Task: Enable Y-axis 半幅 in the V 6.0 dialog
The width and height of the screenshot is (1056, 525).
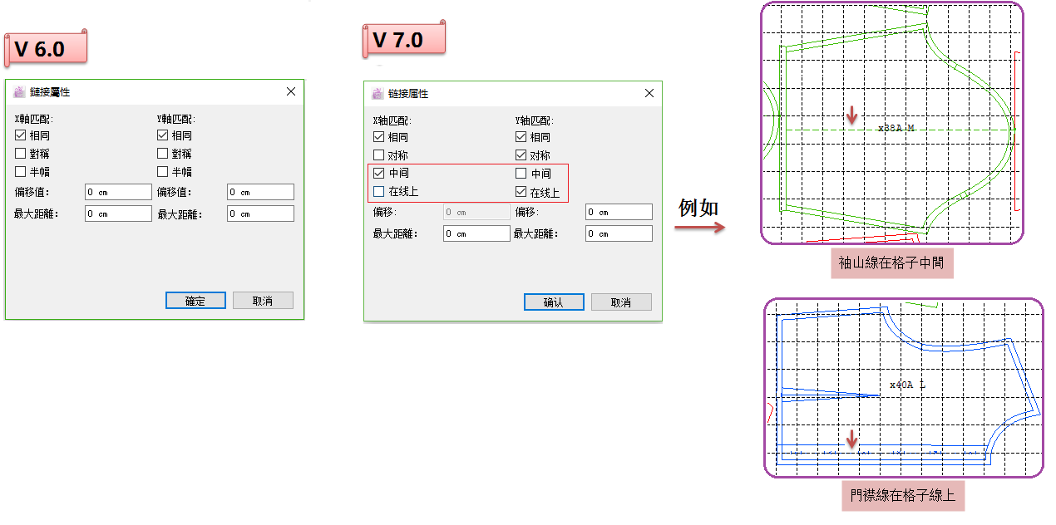Action: click(x=163, y=172)
